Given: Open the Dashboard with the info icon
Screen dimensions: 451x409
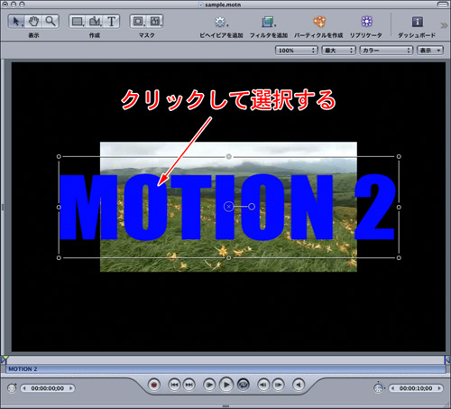Looking at the screenshot, I should click(x=418, y=22).
